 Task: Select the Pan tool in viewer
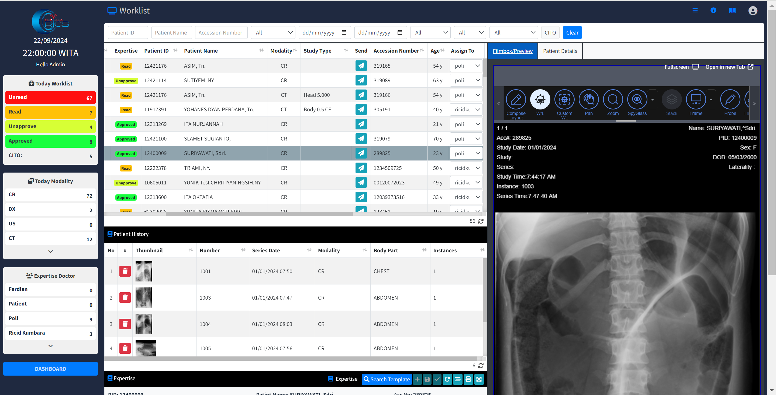coord(588,103)
